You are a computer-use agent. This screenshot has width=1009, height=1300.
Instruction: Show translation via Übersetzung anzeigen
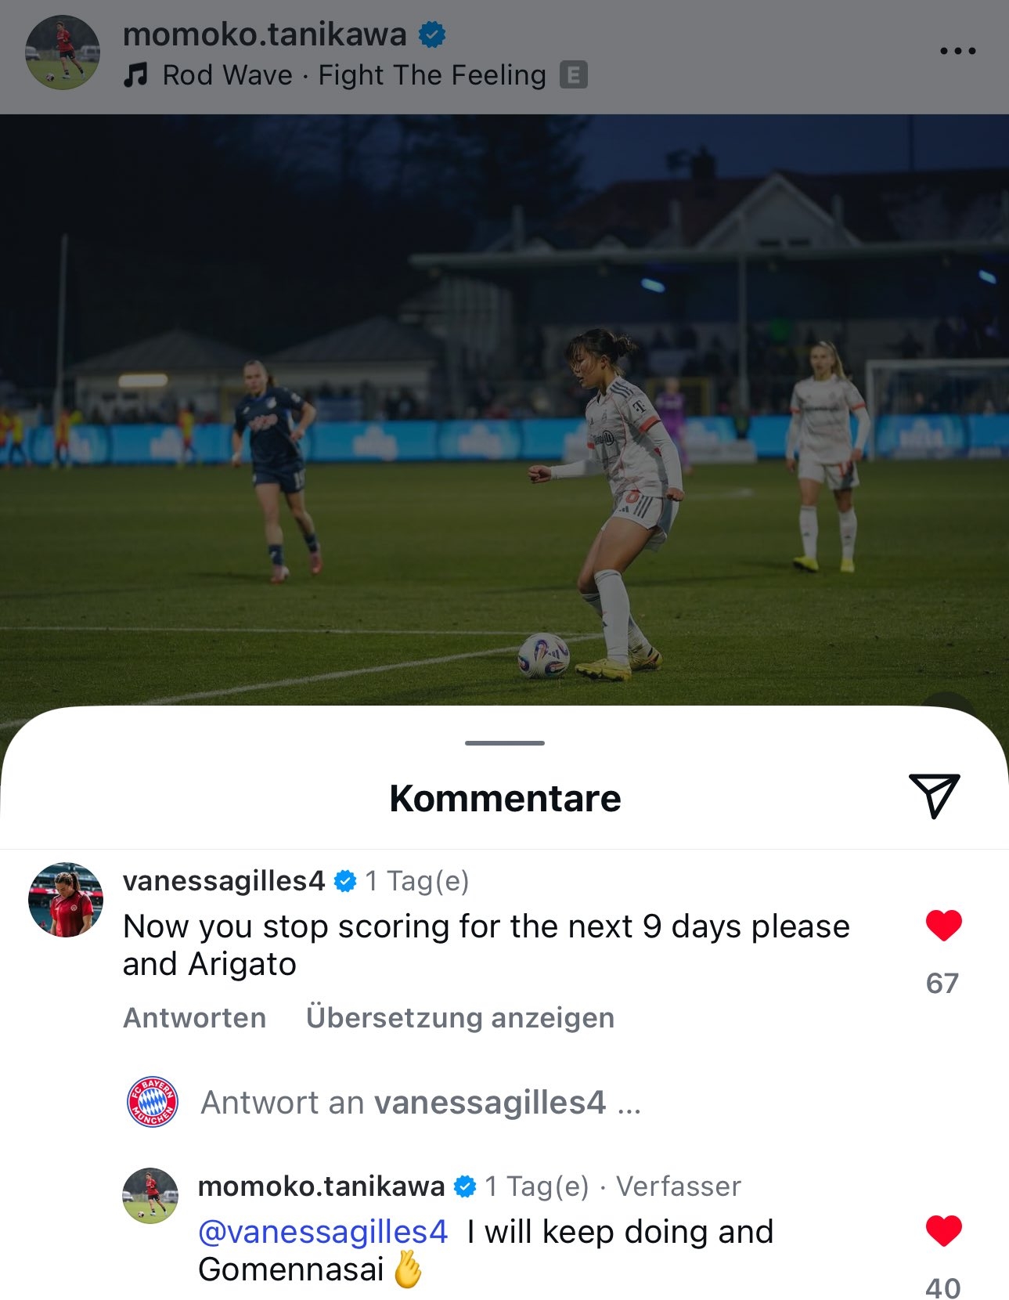tap(460, 1017)
